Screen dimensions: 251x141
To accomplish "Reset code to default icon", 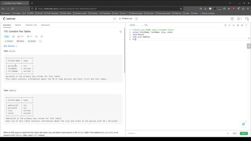I will pos(234,25).
